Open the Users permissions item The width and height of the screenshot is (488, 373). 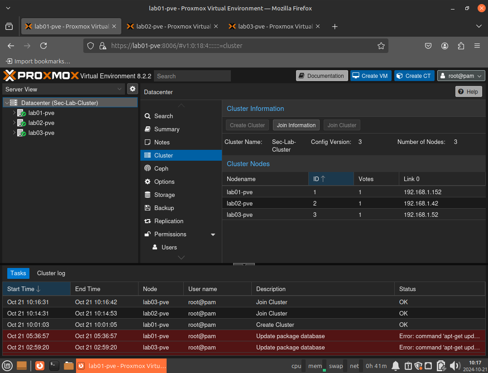[x=181, y=247]
